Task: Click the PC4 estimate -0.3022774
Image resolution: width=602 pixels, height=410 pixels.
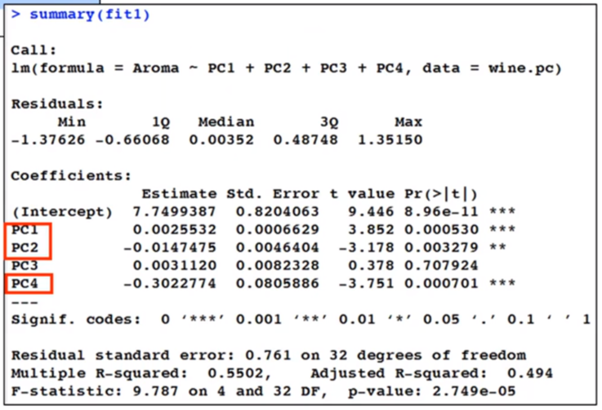Action: 170,283
